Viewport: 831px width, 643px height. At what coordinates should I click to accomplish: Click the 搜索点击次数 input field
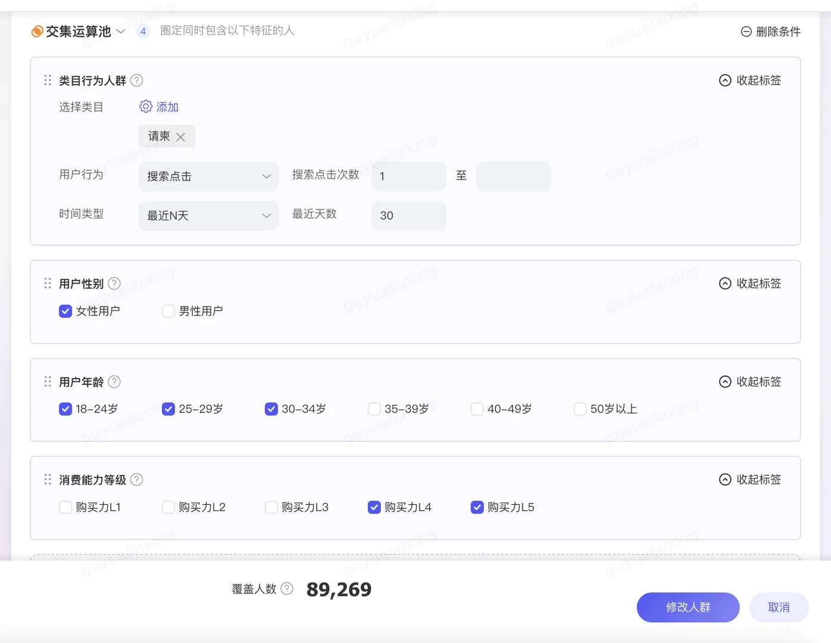[x=408, y=176]
